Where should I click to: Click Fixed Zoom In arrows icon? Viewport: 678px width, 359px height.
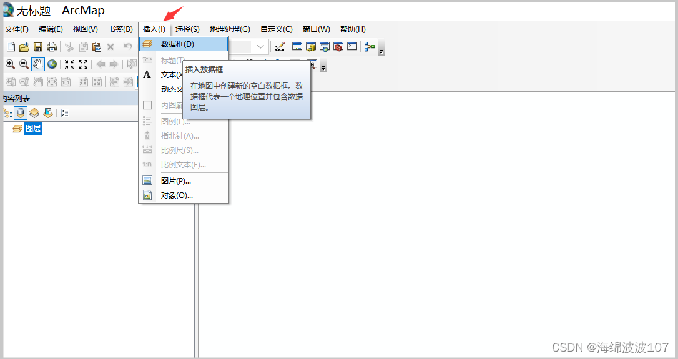[x=69, y=64]
